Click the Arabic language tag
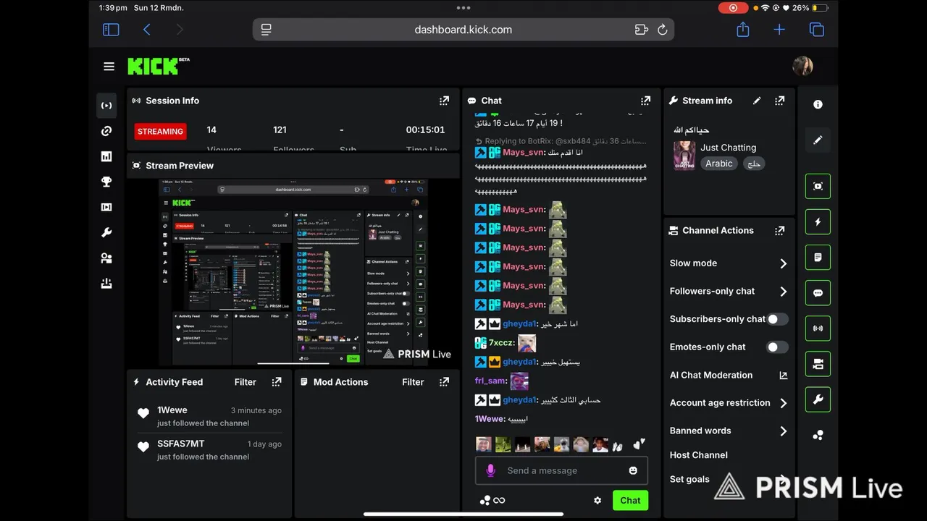This screenshot has width=927, height=521. click(x=719, y=164)
